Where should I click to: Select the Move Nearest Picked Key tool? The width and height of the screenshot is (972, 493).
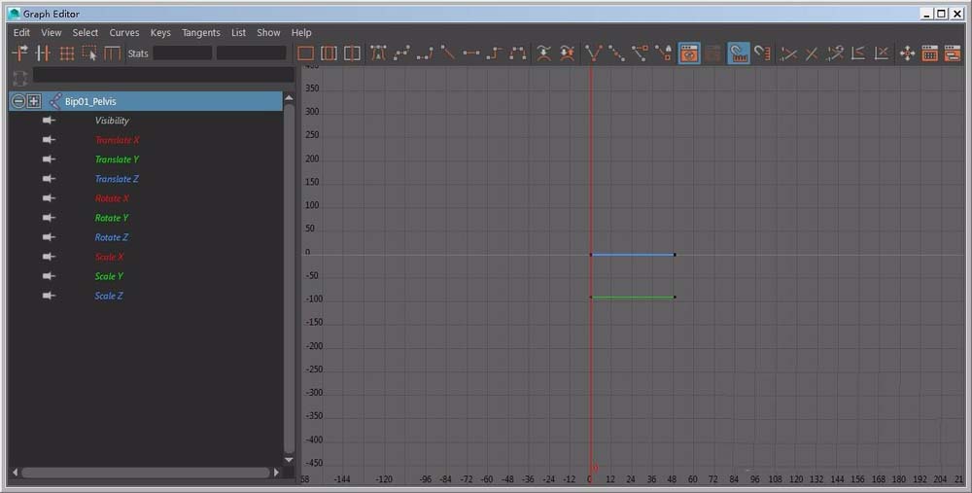pyautogui.click(x=19, y=53)
